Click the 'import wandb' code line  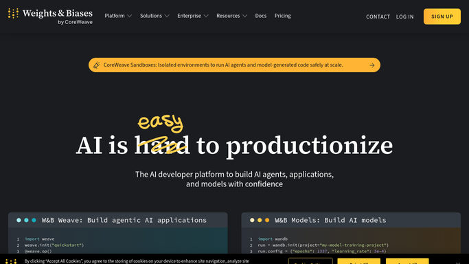pyautogui.click(x=273, y=239)
